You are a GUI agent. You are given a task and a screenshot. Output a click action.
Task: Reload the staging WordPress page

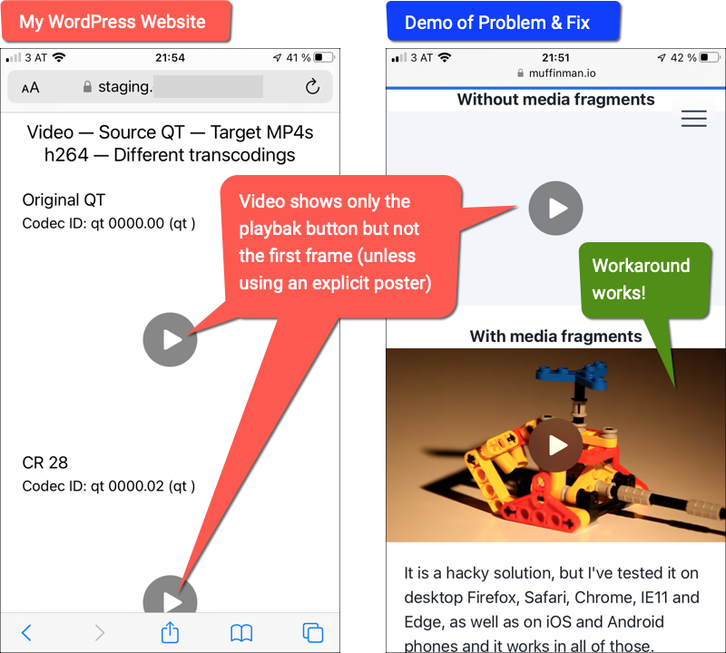tap(312, 87)
